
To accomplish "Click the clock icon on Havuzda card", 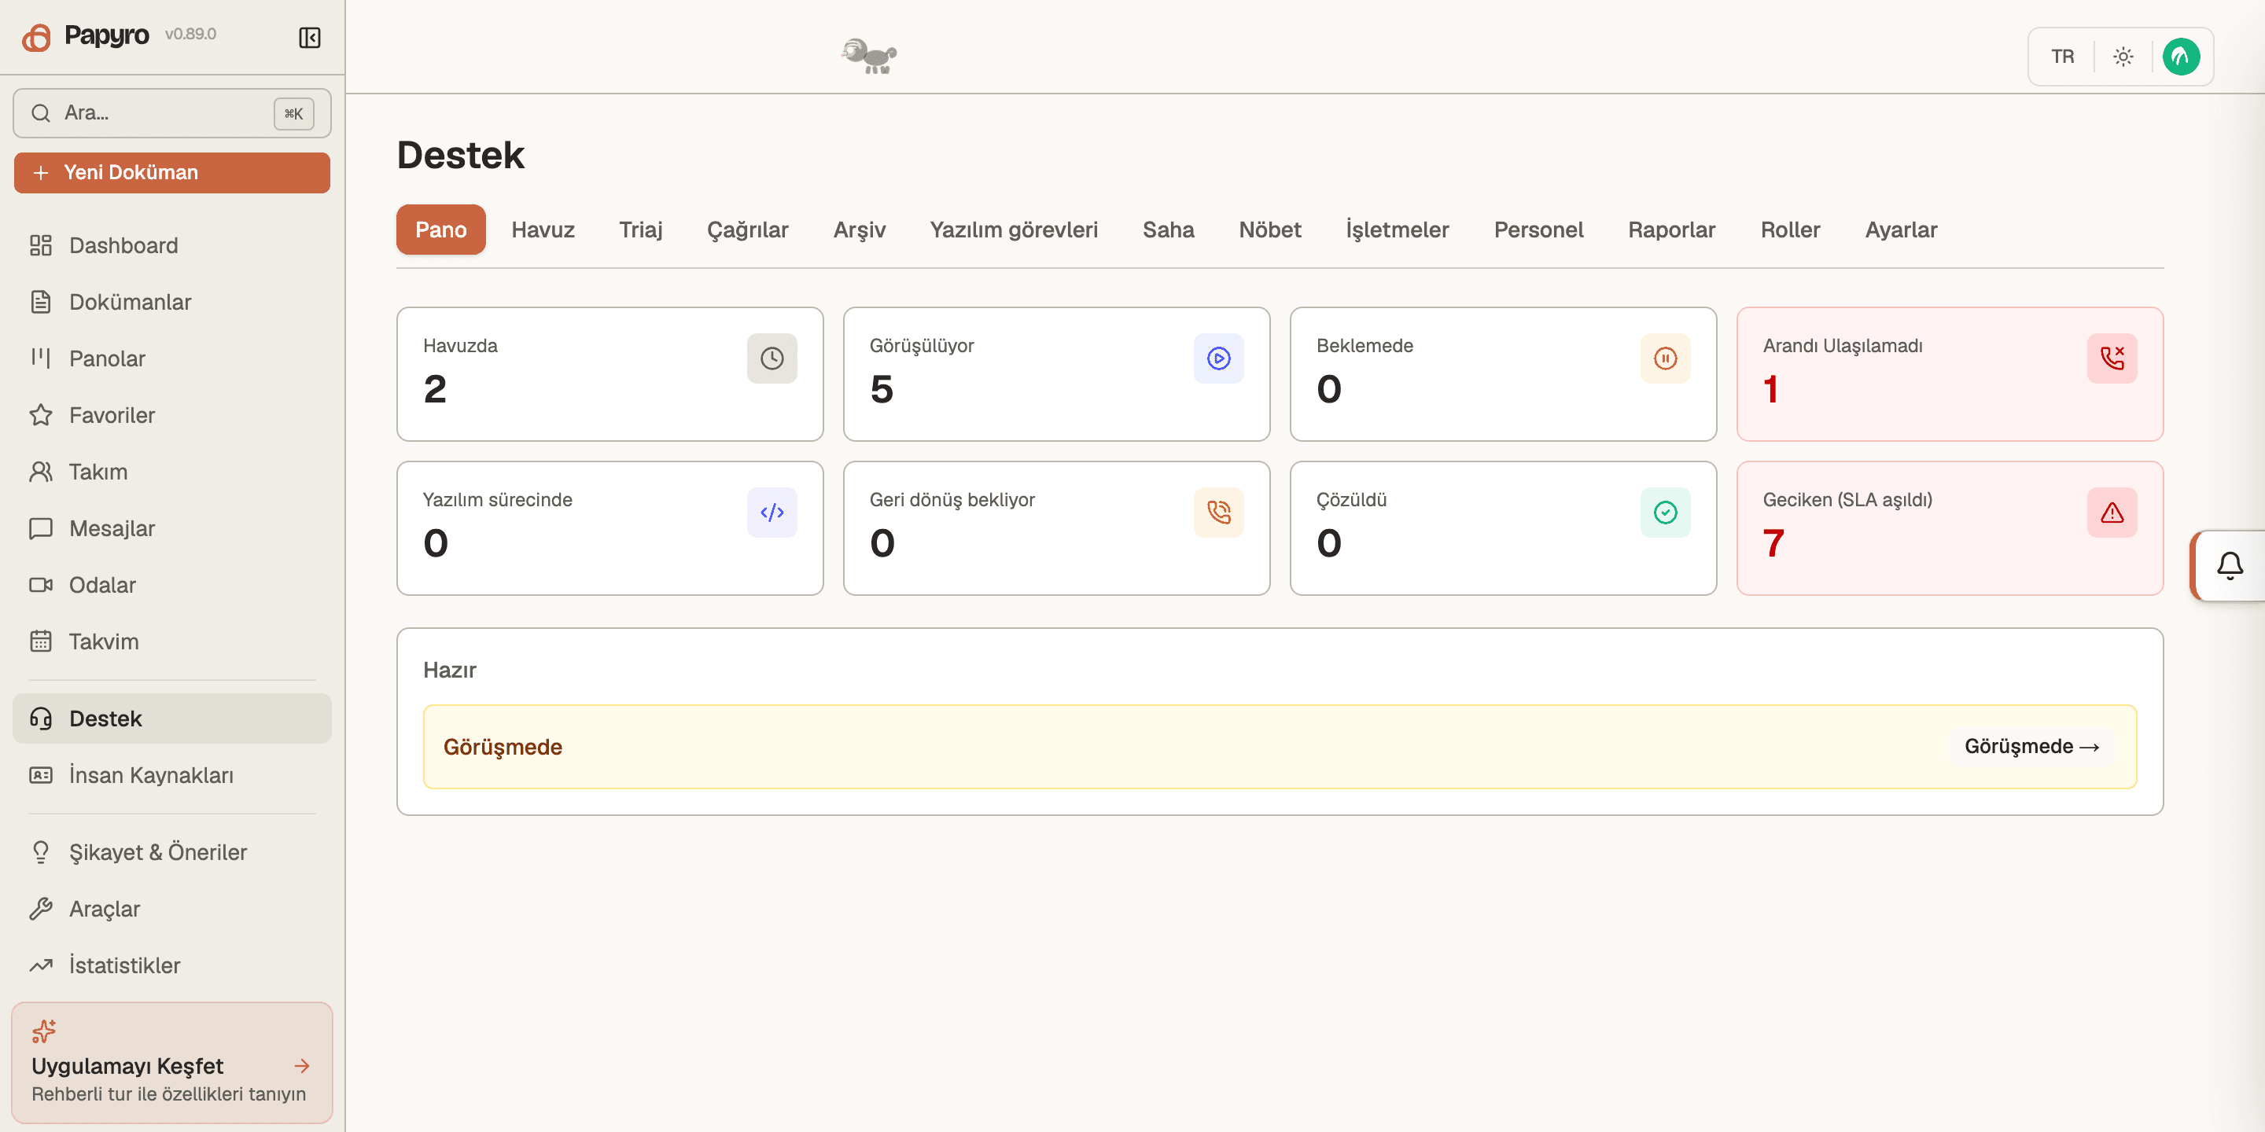I will click(772, 358).
